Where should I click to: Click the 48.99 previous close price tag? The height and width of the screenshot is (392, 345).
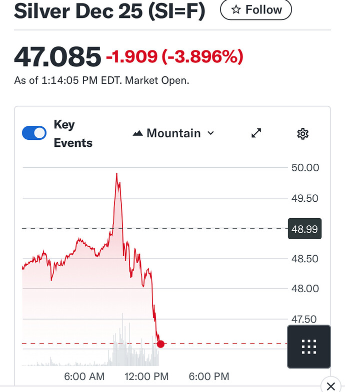pos(304,230)
